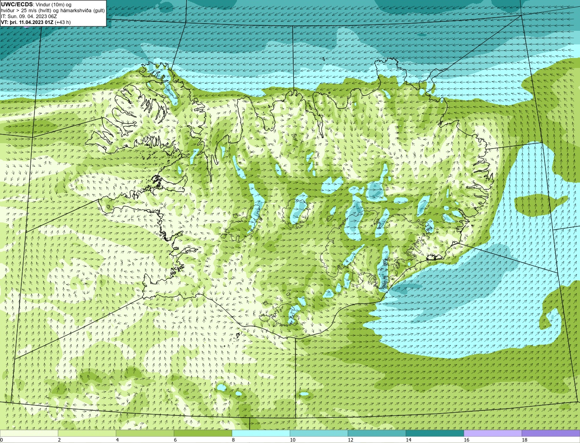Click the scale label "6"
The height and width of the screenshot is (443, 580).
tap(175, 440)
